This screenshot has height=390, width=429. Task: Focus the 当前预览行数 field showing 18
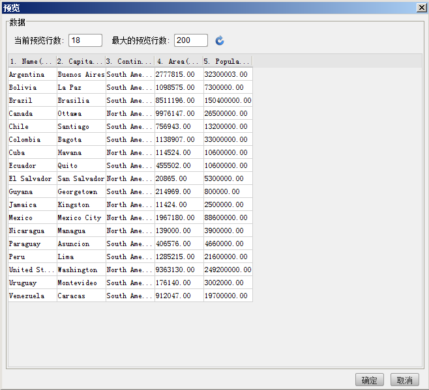point(85,40)
